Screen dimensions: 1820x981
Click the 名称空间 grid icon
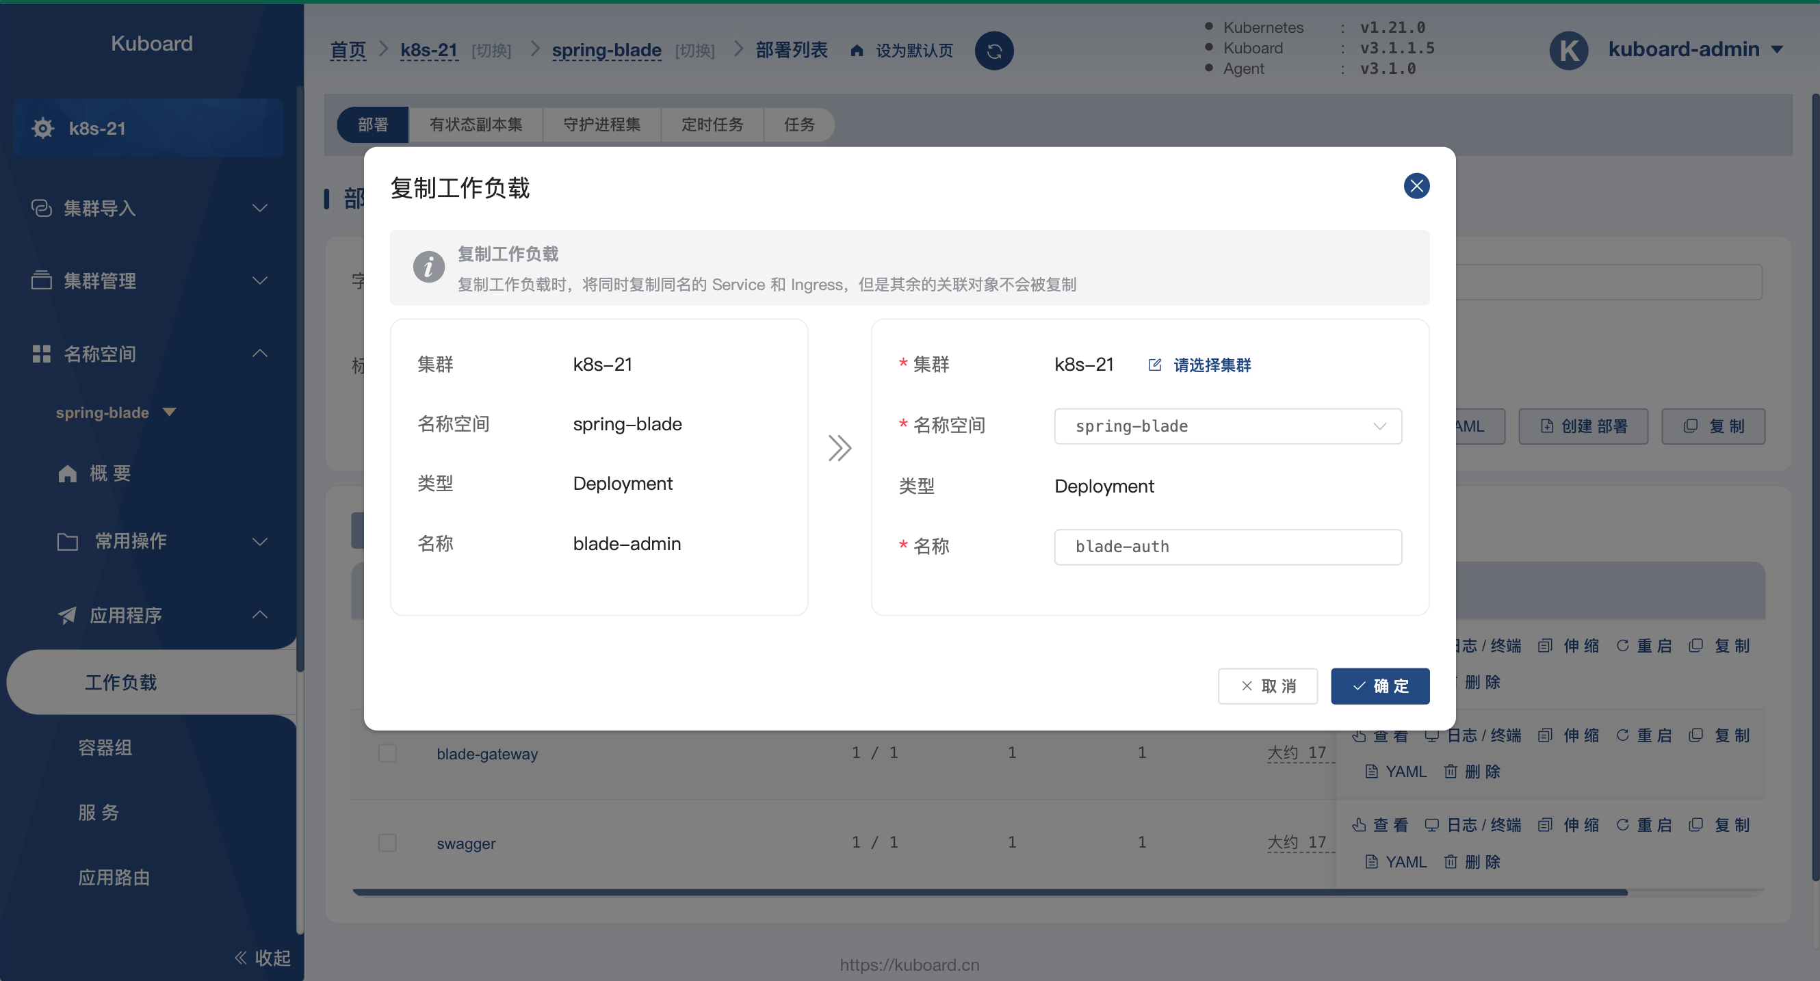(x=42, y=354)
